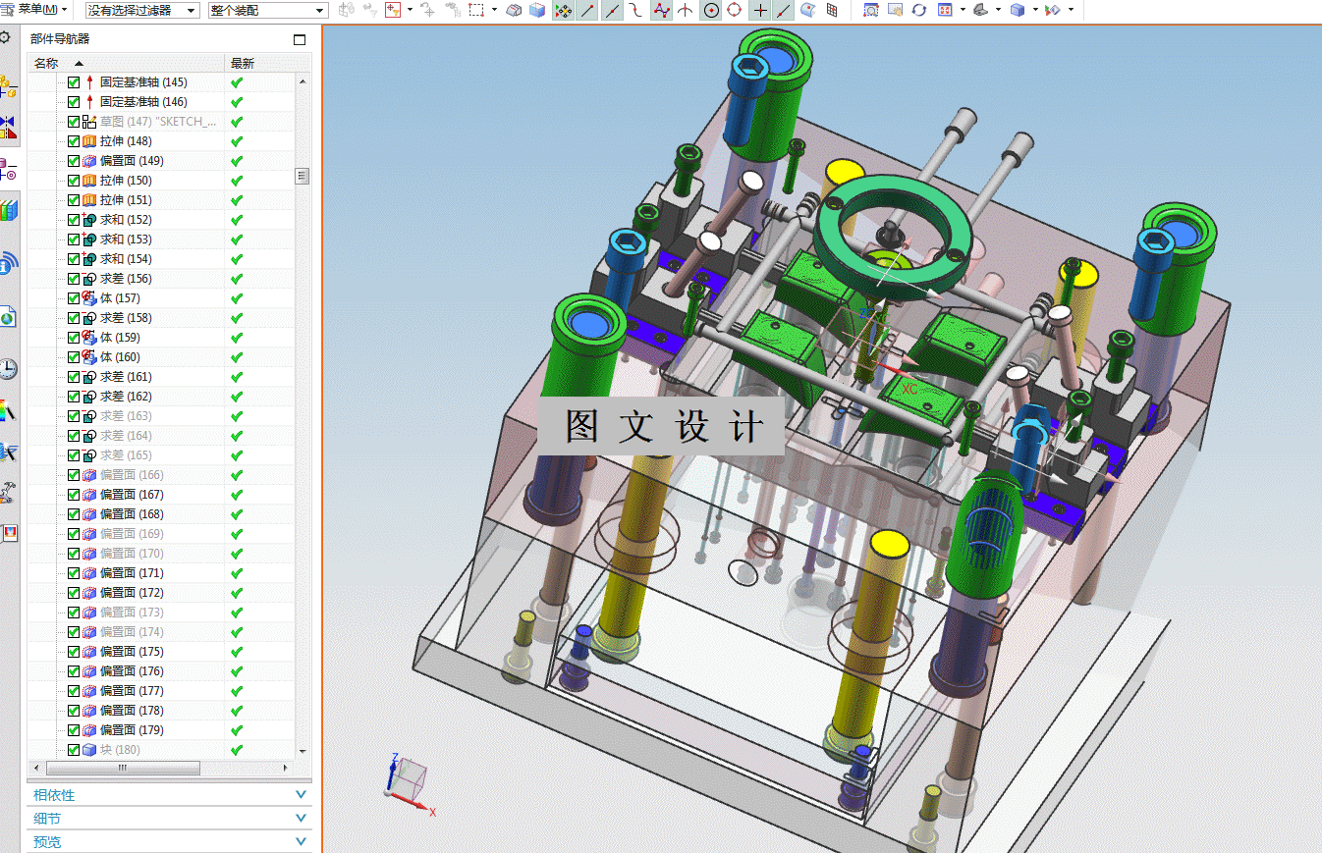Toggle checkbox for 固定基准轴 (145)
Image resolution: width=1322 pixels, height=853 pixels.
pyautogui.click(x=74, y=82)
